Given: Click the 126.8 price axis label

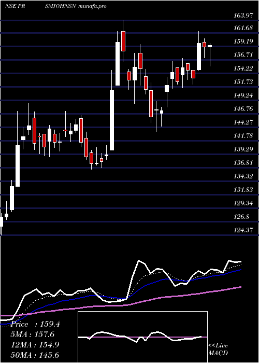Looking at the screenshot, I should pos(242,217).
